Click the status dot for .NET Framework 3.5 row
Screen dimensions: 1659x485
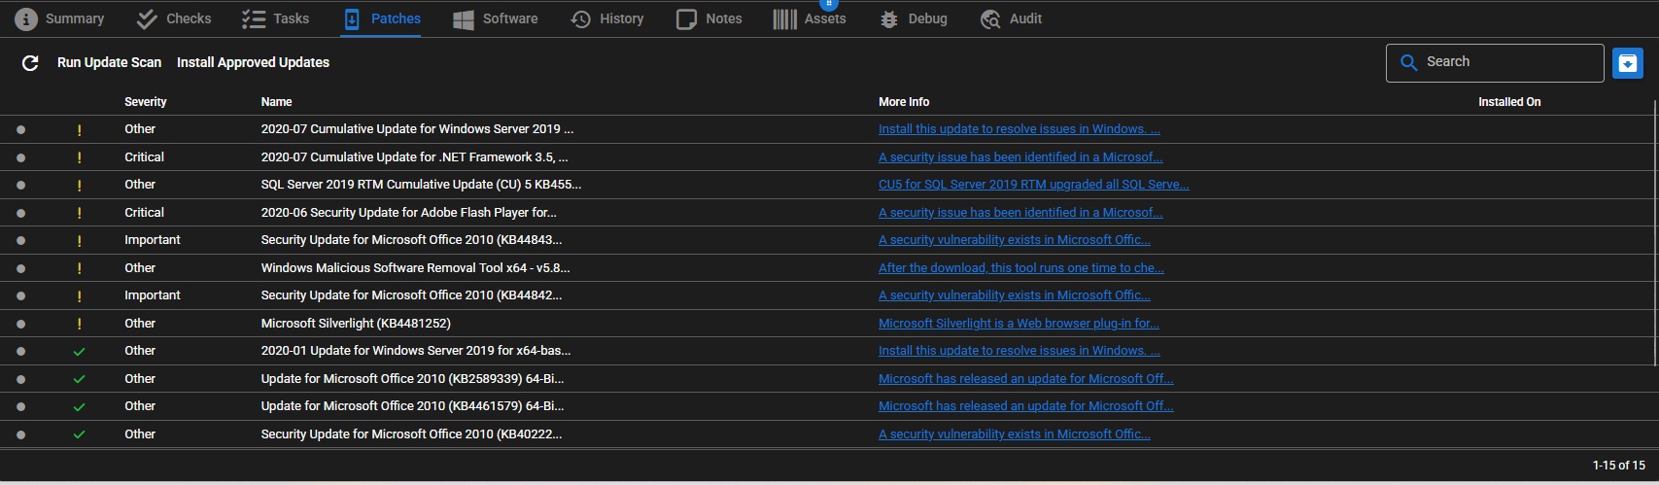[x=21, y=157]
